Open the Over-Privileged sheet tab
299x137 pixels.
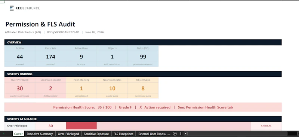coord(68,134)
